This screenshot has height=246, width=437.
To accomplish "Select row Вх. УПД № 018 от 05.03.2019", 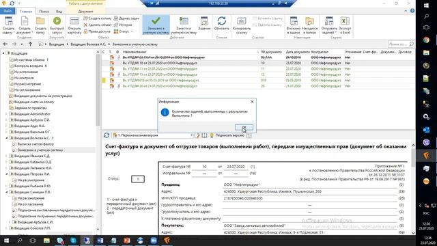I will (258, 81).
